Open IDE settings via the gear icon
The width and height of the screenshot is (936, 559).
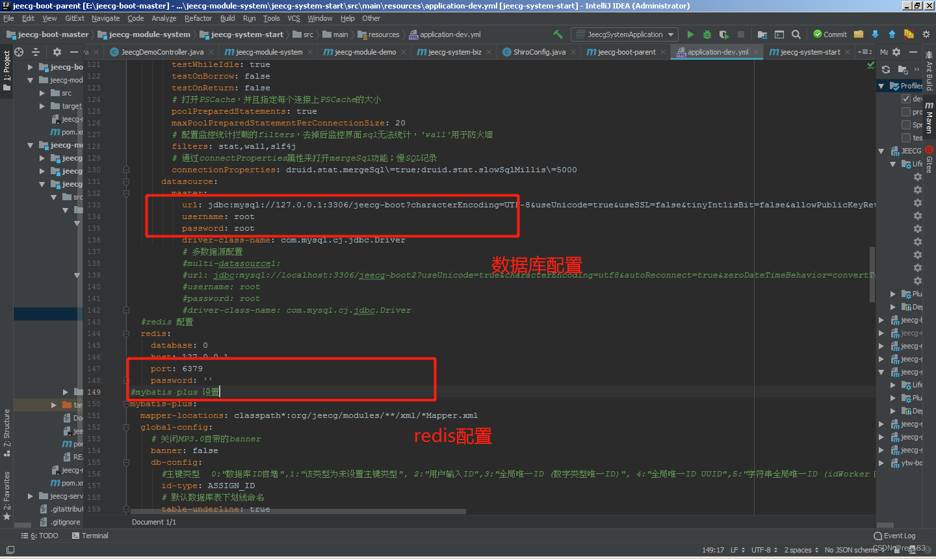click(926, 34)
